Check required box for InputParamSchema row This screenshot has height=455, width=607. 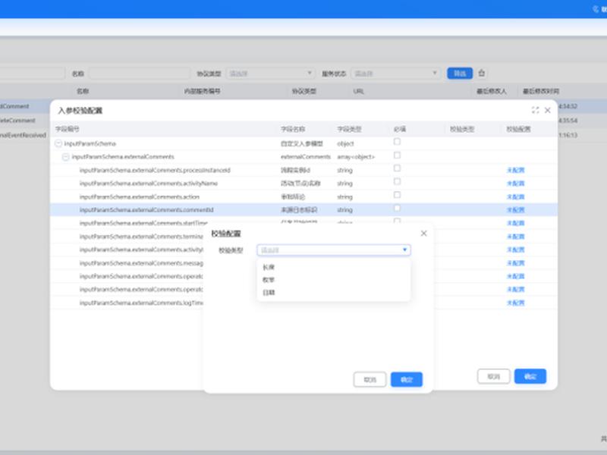tap(397, 142)
